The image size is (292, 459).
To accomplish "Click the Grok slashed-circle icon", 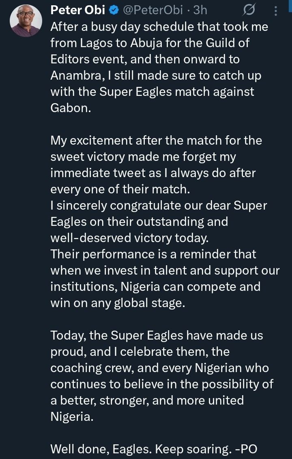I will coord(249,10).
